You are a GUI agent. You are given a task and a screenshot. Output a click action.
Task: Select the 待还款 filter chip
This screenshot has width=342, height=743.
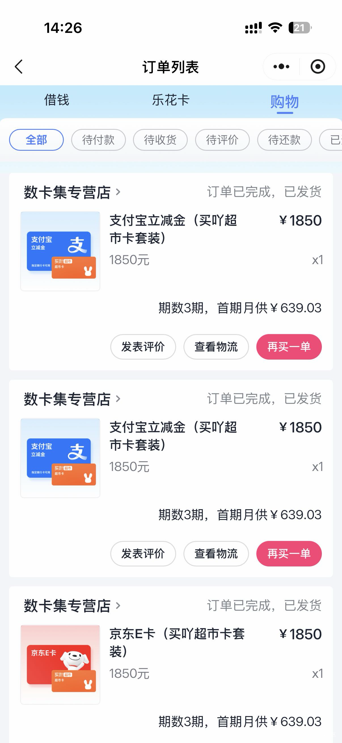pos(284,140)
